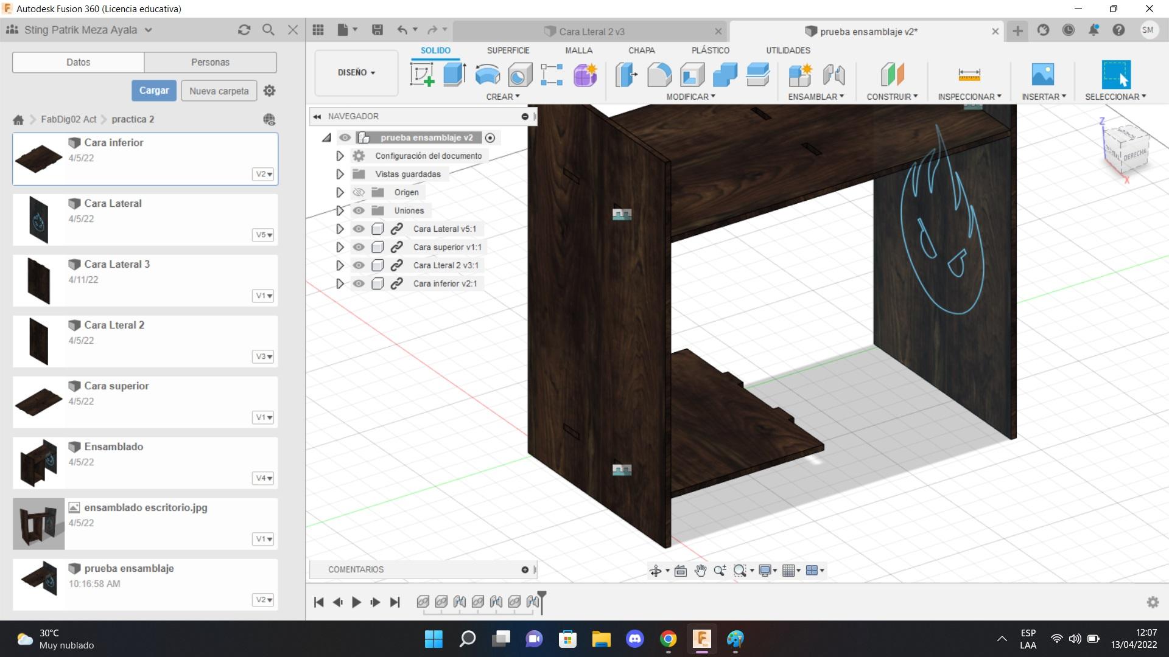Select the Extrude tool icon

point(454,75)
